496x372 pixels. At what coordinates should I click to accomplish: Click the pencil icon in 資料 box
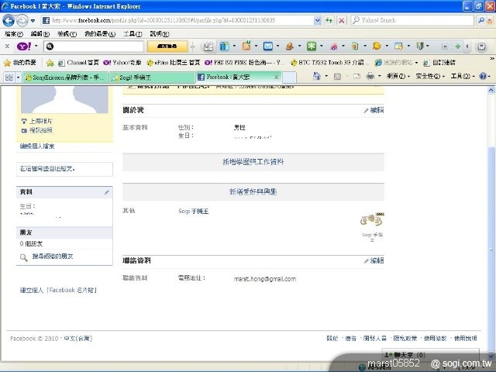(x=107, y=192)
